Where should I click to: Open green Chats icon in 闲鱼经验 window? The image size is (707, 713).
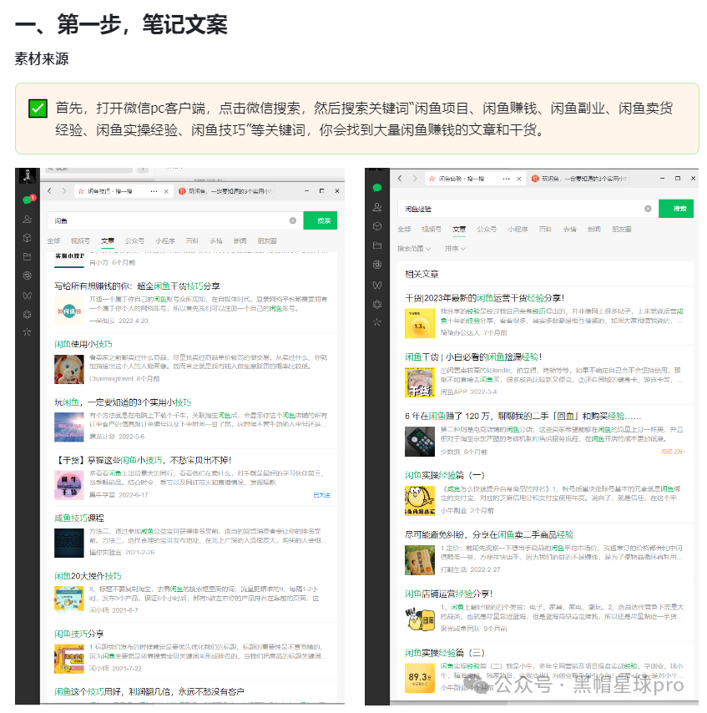tap(377, 188)
